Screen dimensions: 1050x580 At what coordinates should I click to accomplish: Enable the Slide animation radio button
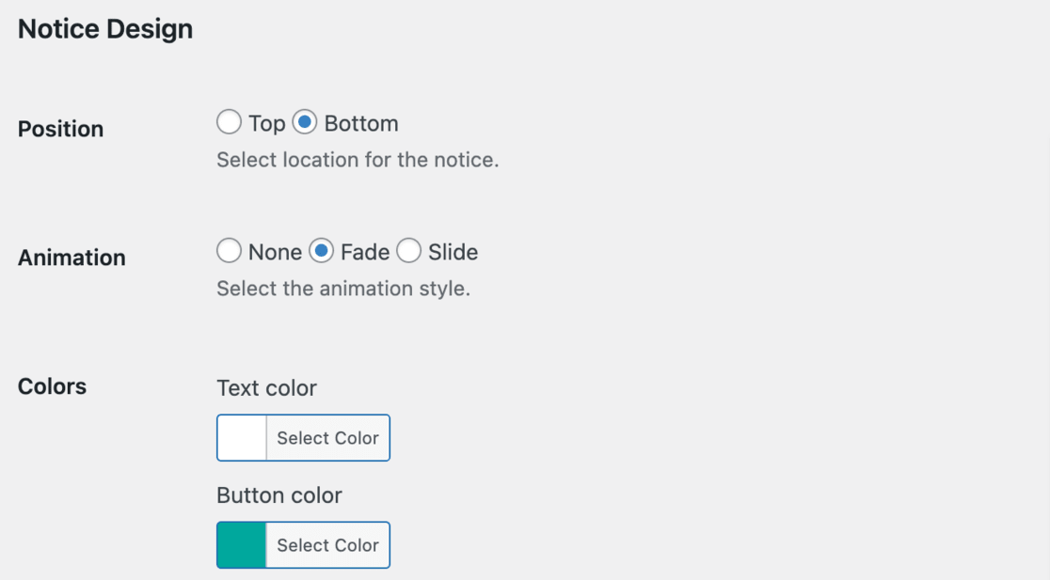(x=408, y=252)
